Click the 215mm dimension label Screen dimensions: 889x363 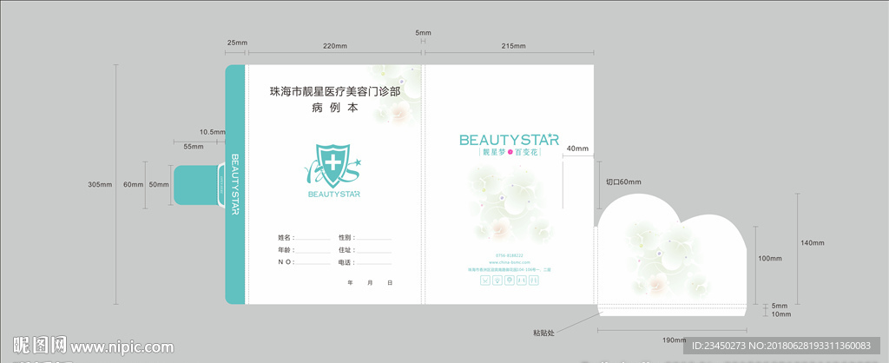pos(513,46)
